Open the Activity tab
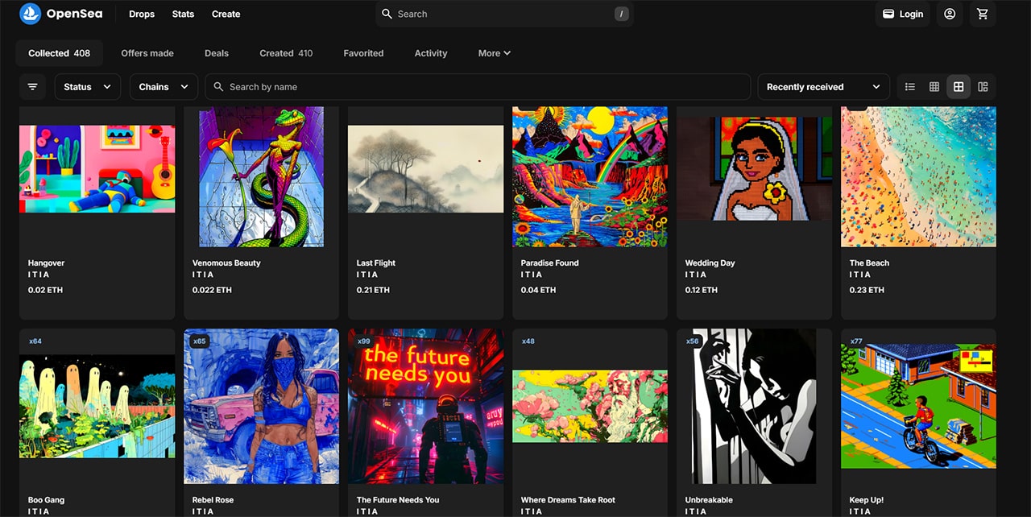Screen dimensions: 1031x517 pos(431,53)
